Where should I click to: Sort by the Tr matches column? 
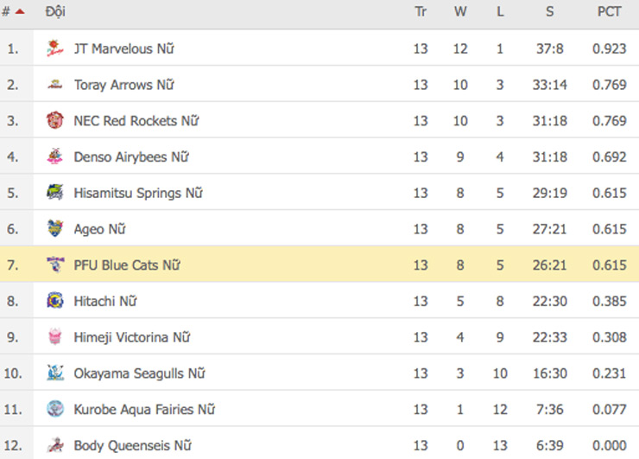421,12
